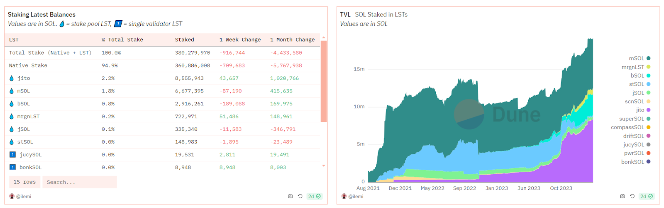Click the Jan 2023 x-axis label
This screenshot has height=208, width=664.
pyautogui.click(x=497, y=188)
